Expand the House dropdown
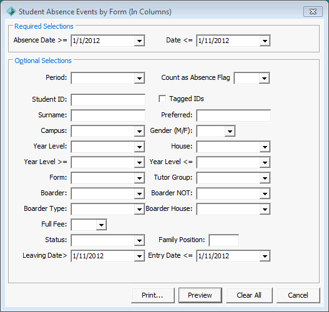The image size is (329, 312). point(265,147)
